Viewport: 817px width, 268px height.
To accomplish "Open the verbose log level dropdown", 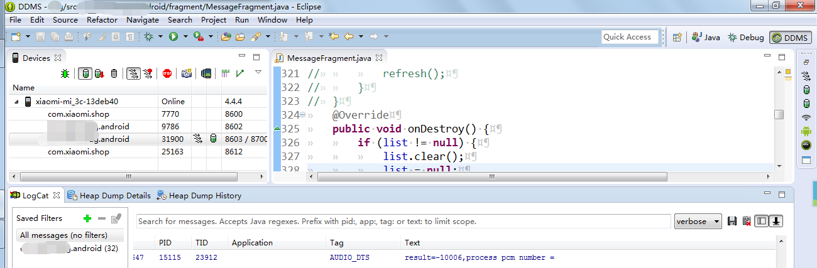I will click(698, 221).
